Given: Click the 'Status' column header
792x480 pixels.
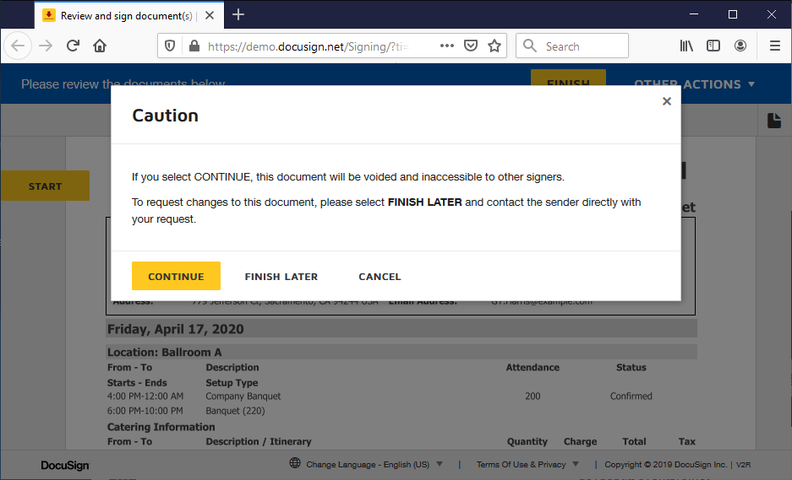Looking at the screenshot, I should (x=631, y=368).
